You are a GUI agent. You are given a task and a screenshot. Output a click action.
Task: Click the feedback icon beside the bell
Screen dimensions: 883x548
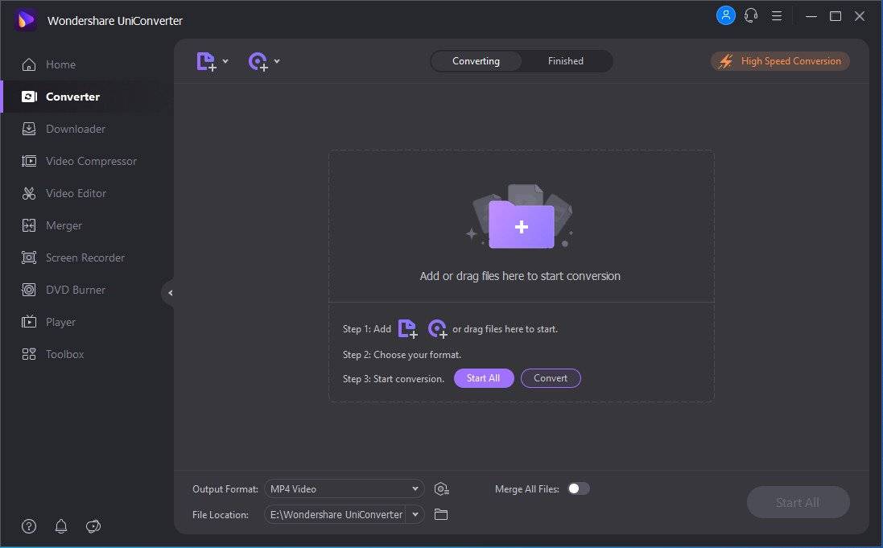93,526
